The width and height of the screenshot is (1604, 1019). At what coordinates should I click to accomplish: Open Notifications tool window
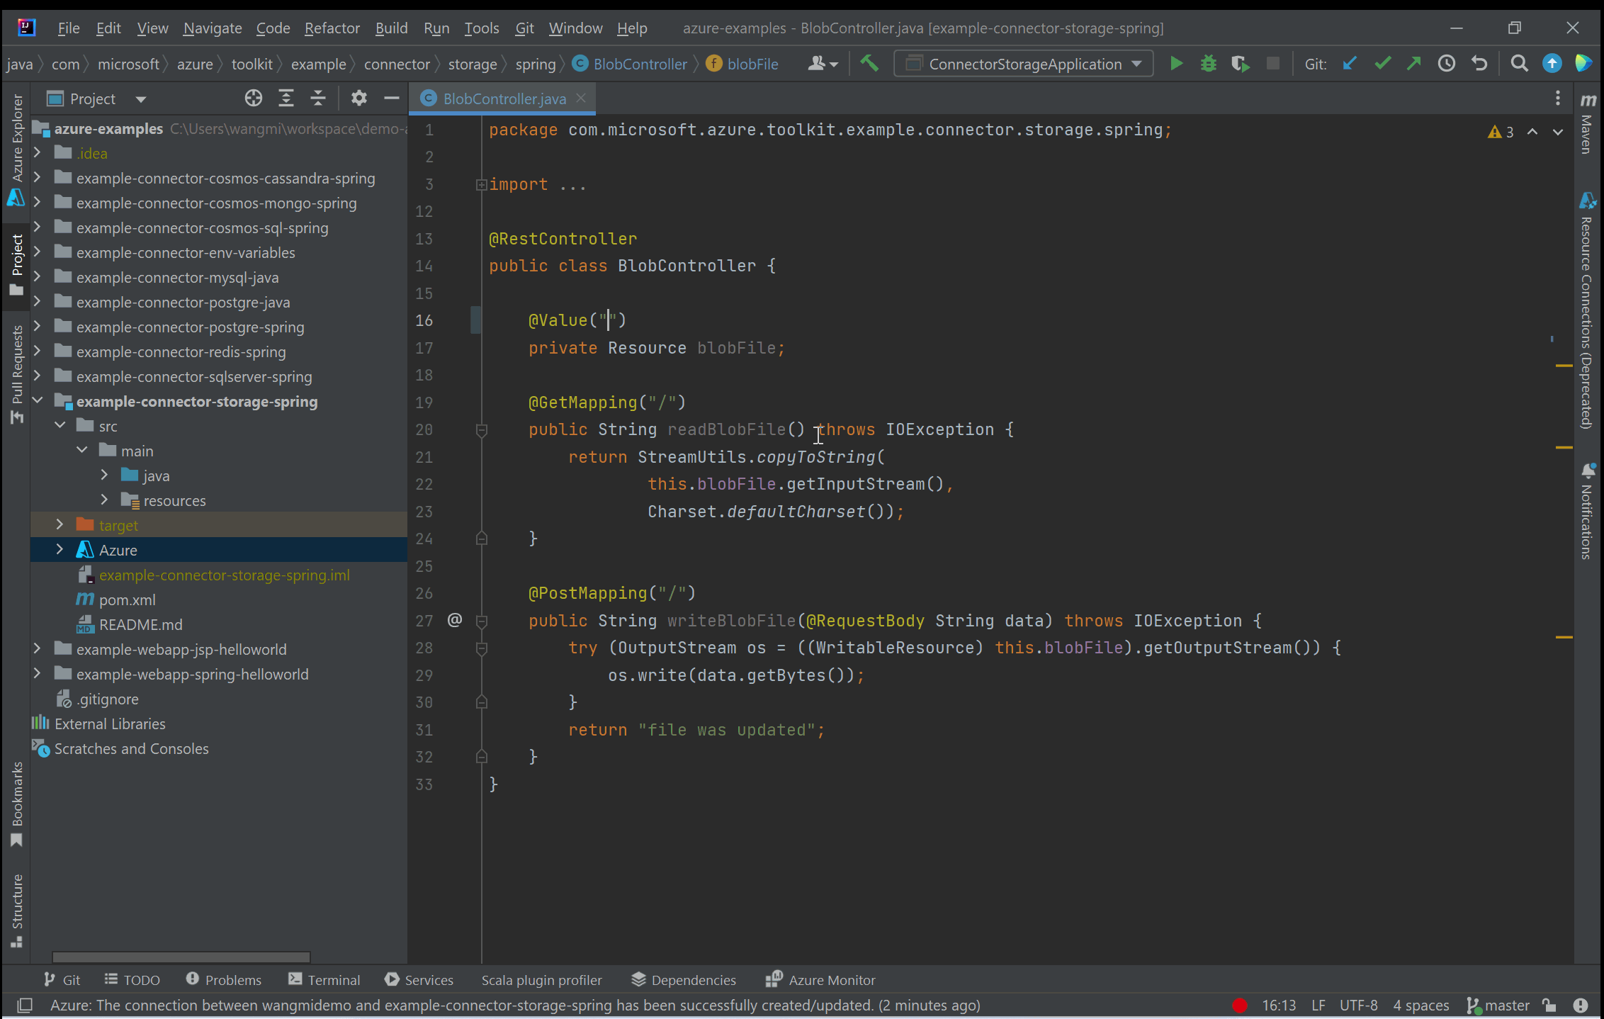pos(1588,512)
